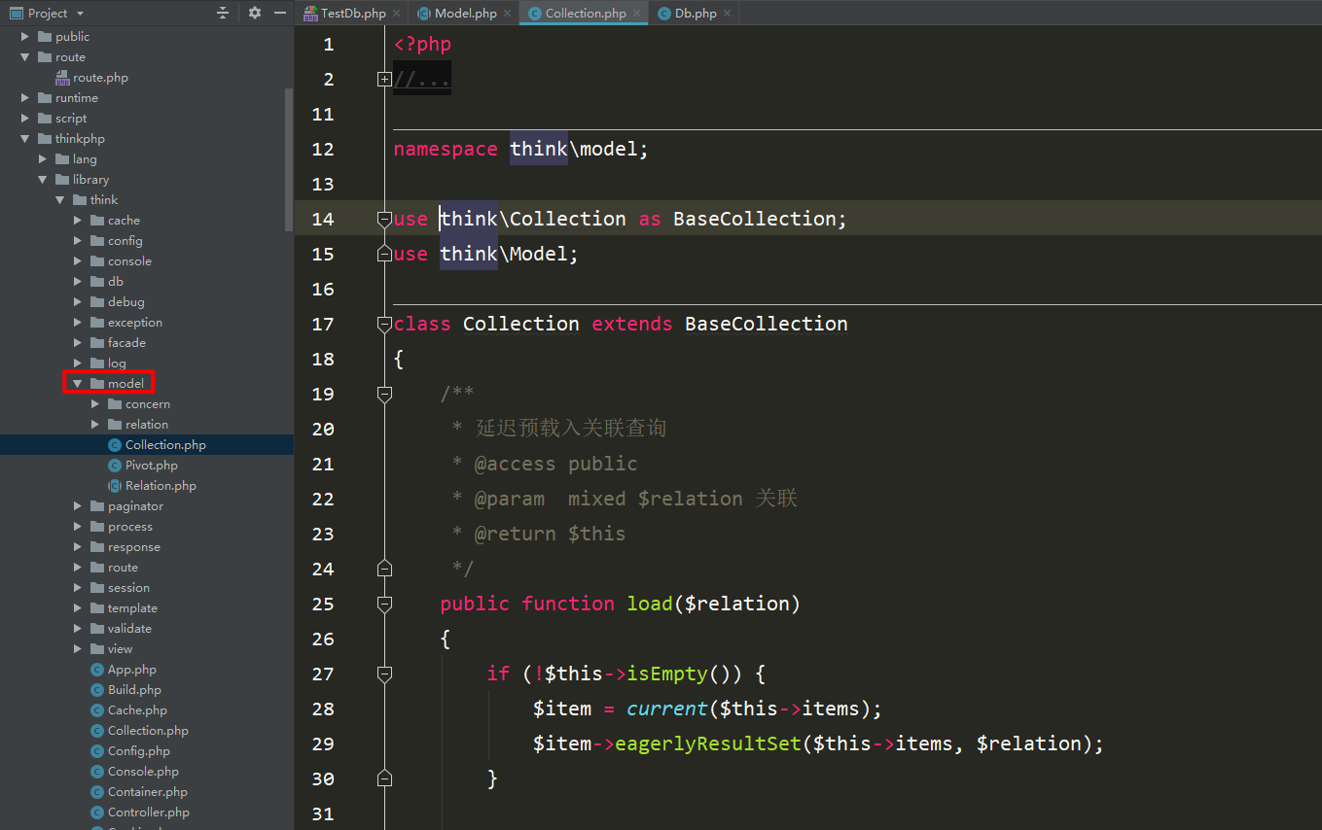Click the Project panel vertical scrollbar
The width and height of the screenshot is (1322, 830).
[289, 160]
